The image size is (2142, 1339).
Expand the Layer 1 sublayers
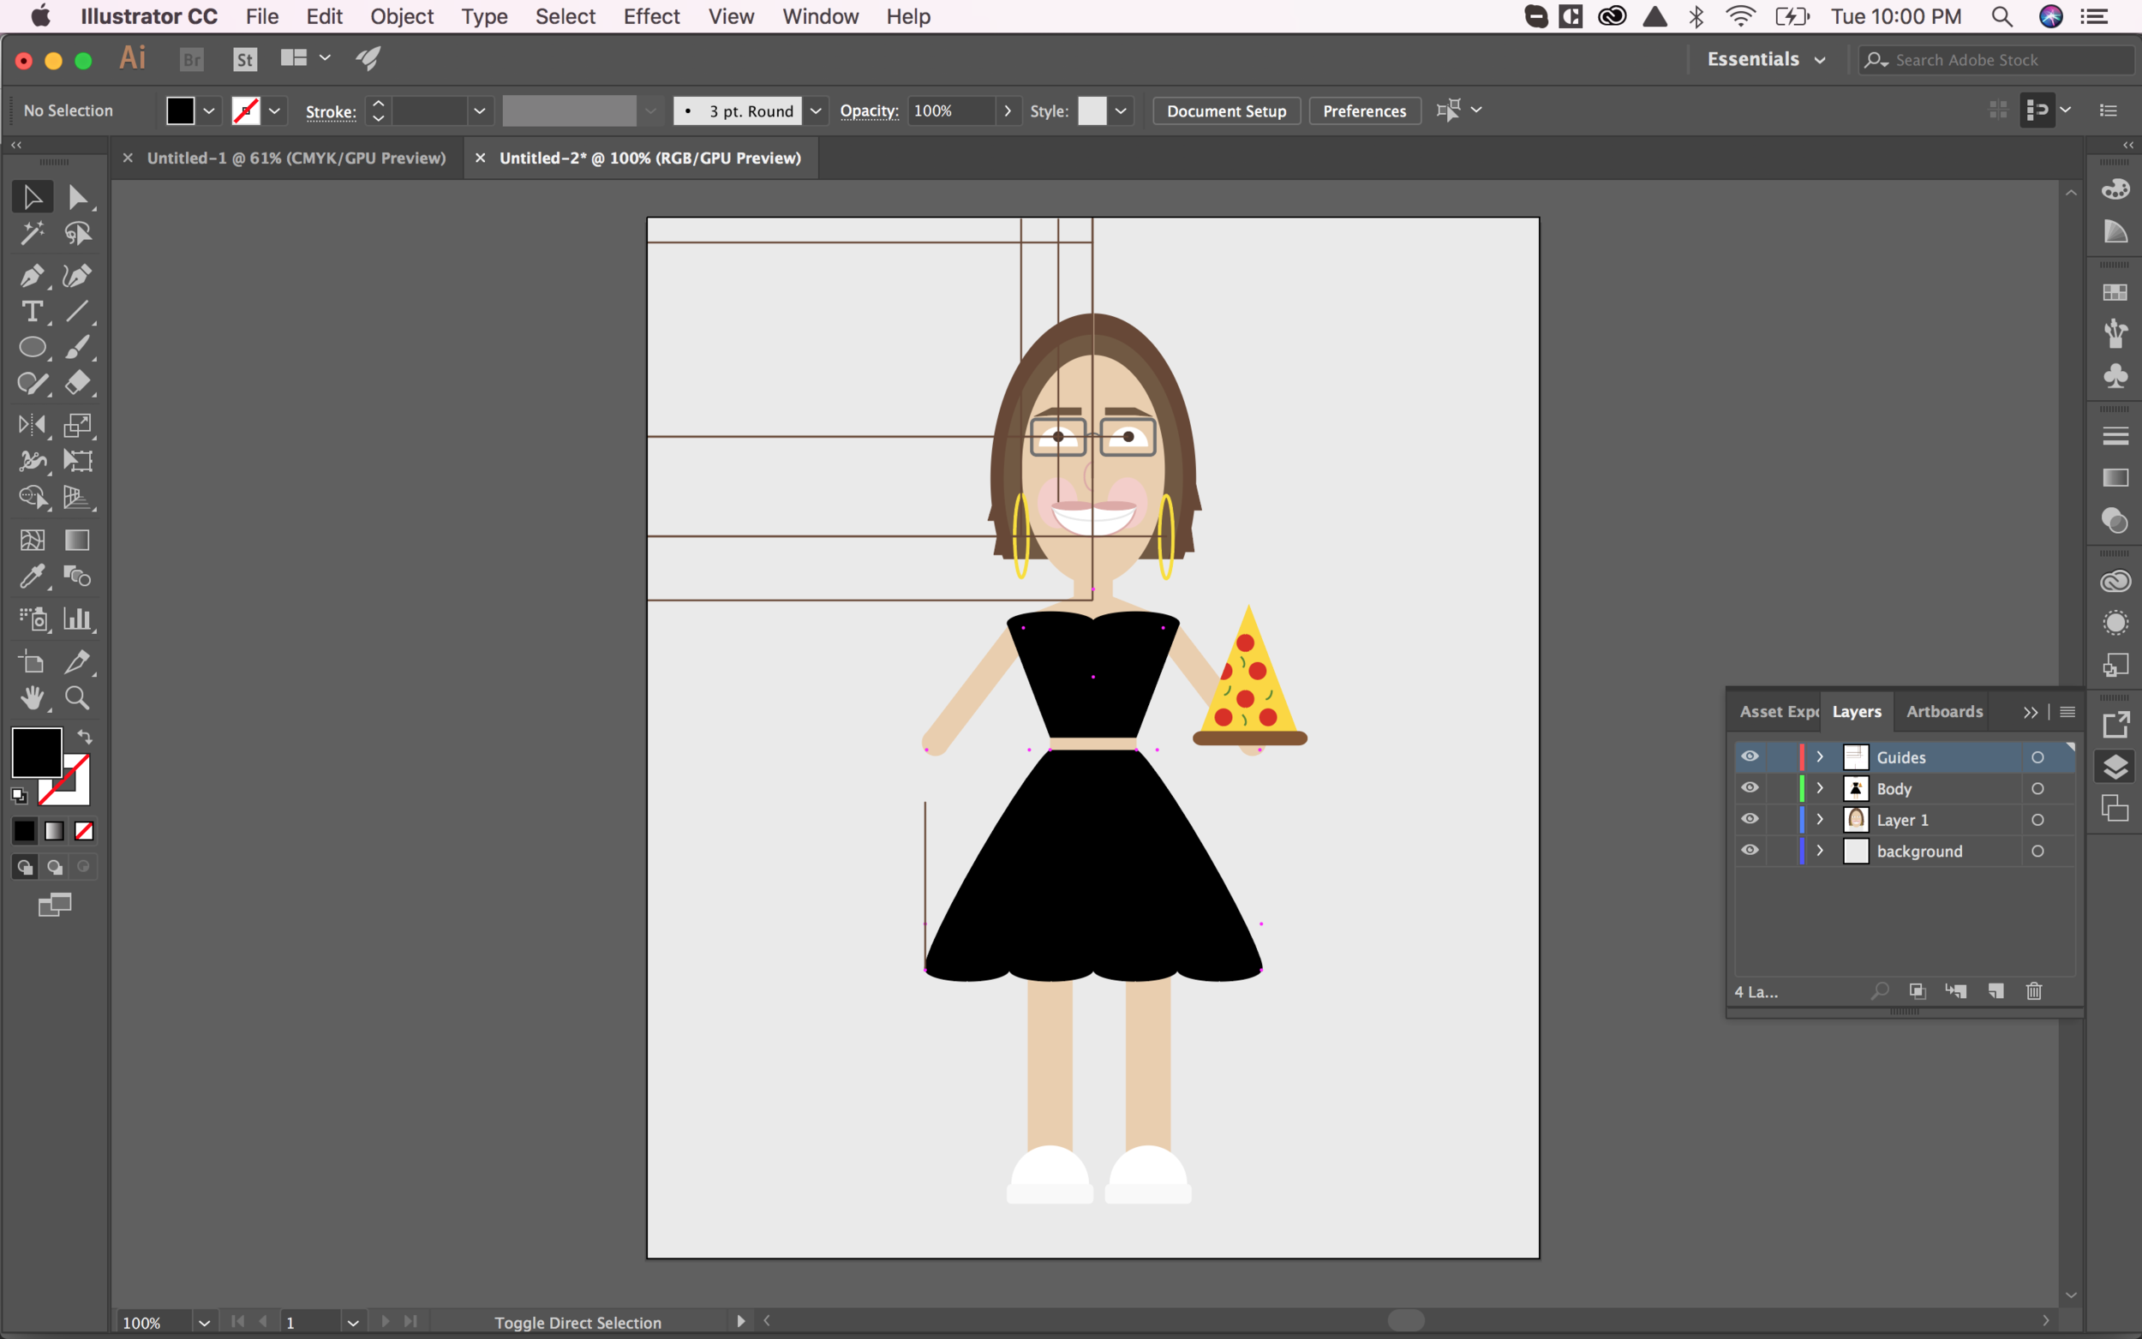[1820, 819]
